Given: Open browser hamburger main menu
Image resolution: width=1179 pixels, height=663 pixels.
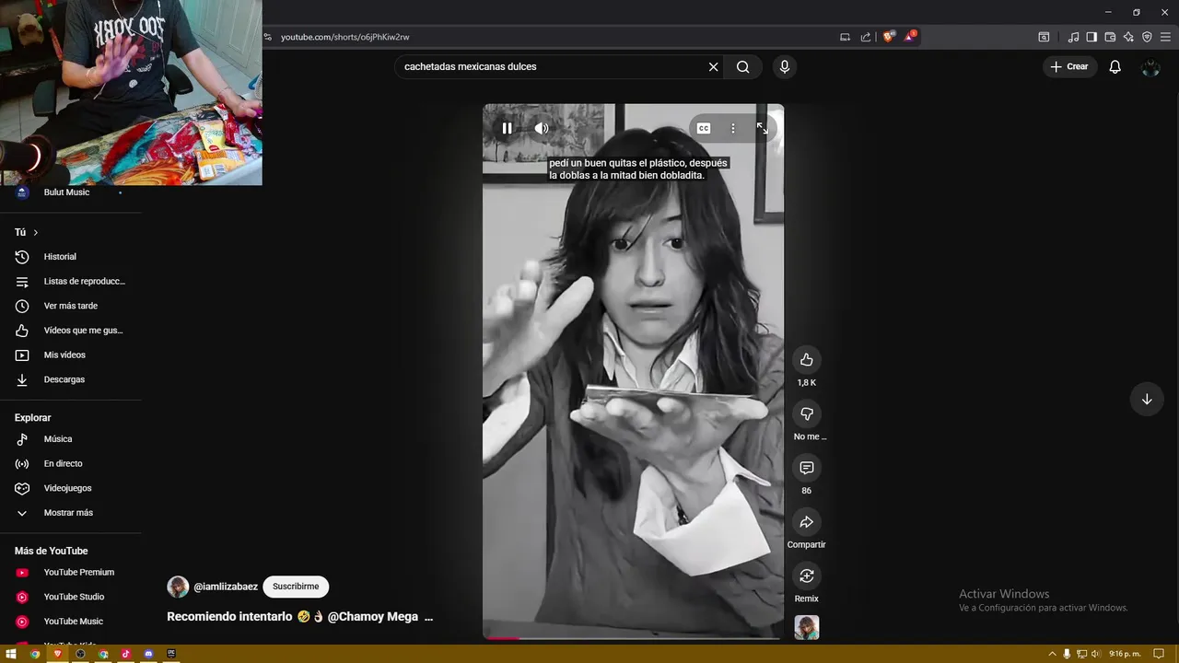Looking at the screenshot, I should point(1165,37).
